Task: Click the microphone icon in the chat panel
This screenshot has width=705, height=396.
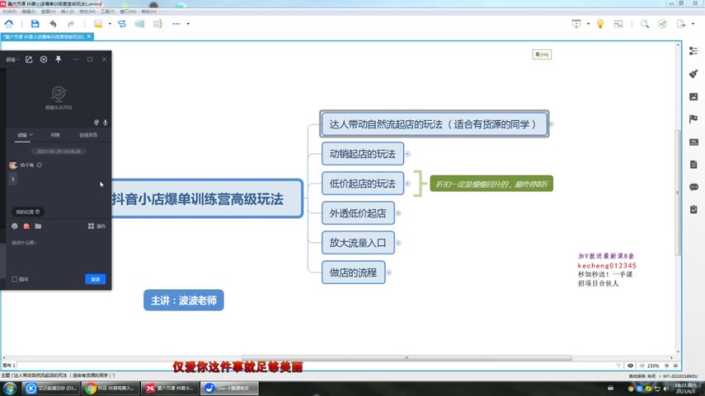Action: point(105,122)
